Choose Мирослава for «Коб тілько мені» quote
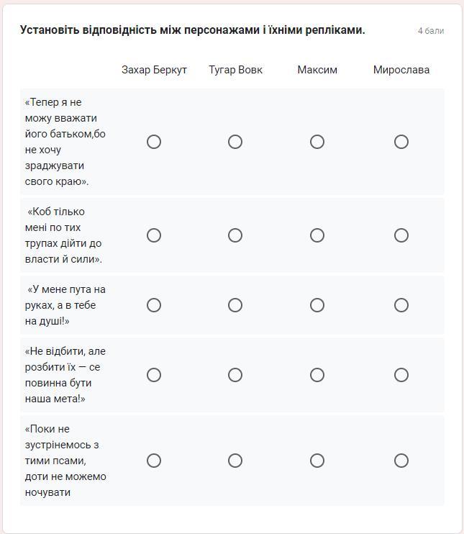 point(401,235)
